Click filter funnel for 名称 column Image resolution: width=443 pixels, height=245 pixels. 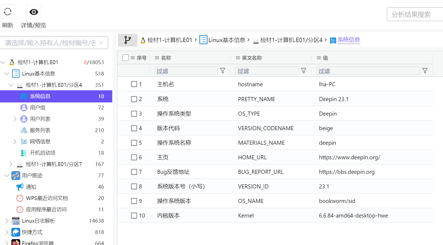point(223,71)
